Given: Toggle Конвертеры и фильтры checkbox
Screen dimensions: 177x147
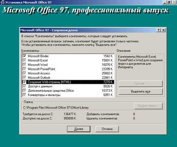Looking at the screenshot, I should [x=24, y=95].
